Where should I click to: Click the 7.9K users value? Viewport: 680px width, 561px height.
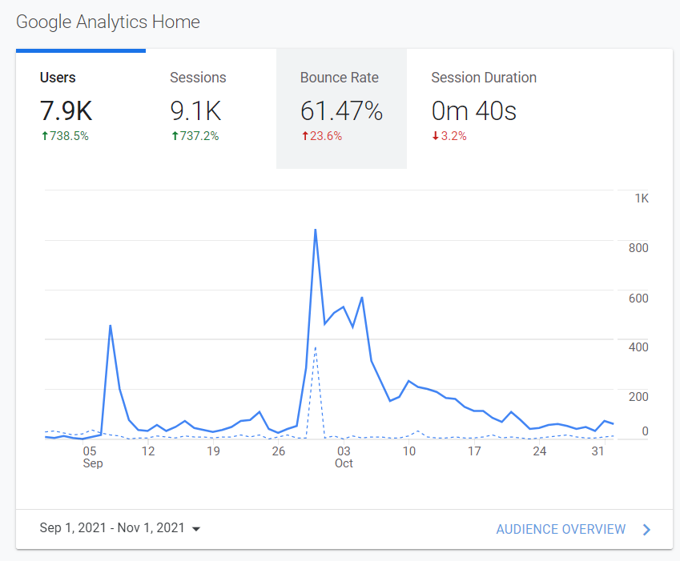coord(66,111)
